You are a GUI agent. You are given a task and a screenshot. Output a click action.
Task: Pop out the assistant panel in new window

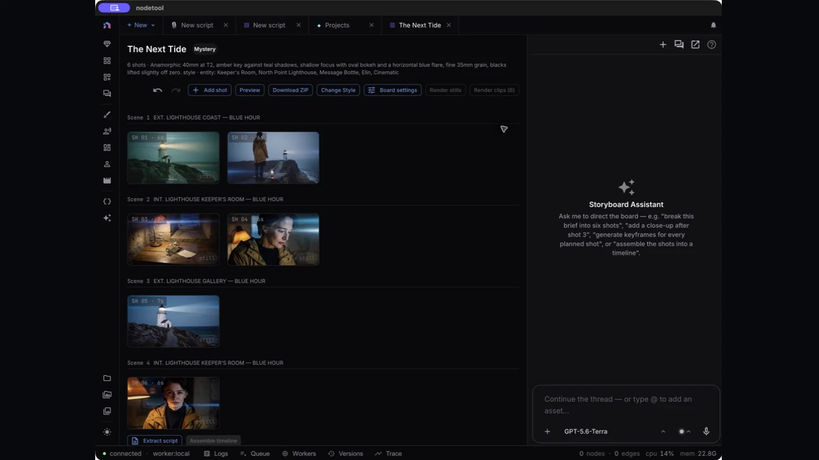[x=695, y=44]
